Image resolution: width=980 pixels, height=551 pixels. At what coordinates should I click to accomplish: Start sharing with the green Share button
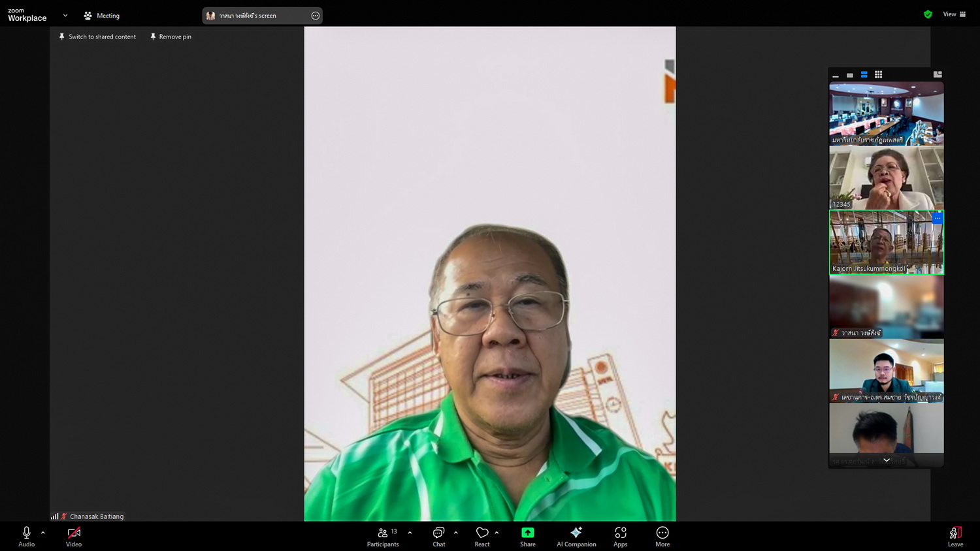tap(527, 537)
